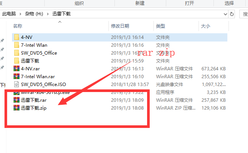Click 迅雷下载 breadcrumb in the address bar
248x153 pixels.
62,14
